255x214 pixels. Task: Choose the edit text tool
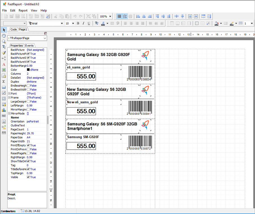4,47
